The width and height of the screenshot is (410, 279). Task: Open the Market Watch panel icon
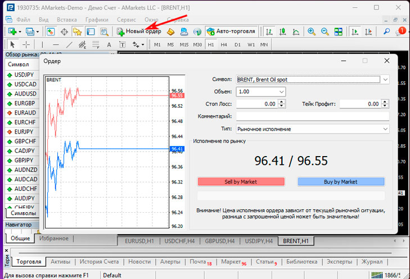[x=51, y=31]
